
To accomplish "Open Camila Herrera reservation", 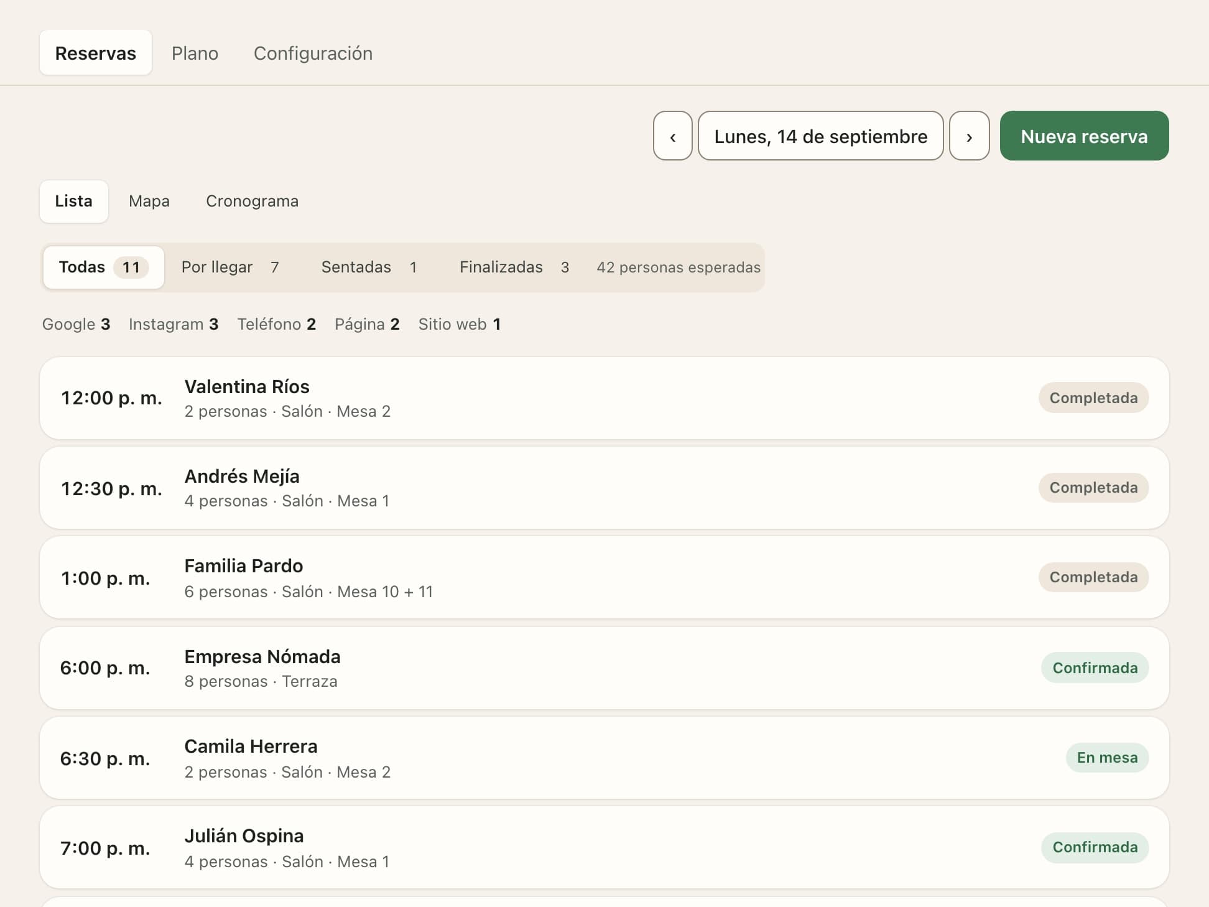I will tap(604, 758).
